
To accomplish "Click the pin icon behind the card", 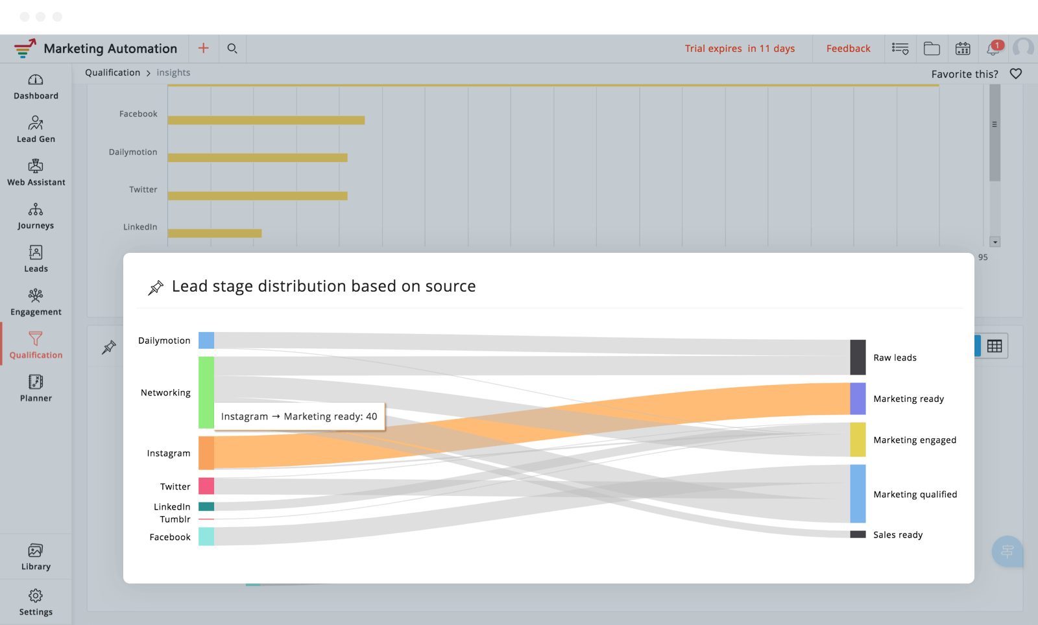I will 109,347.
